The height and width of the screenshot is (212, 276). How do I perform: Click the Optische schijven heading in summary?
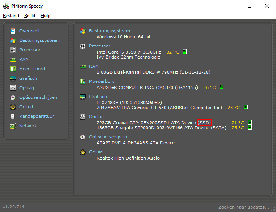[108, 137]
